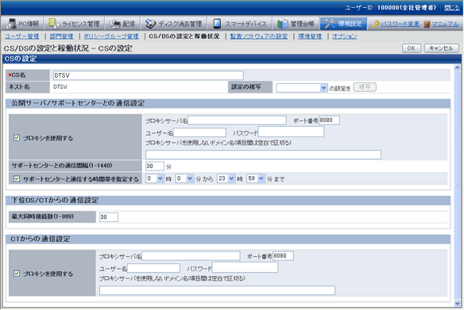
Task: Click the スマートデバイス phone icon
Action: (x=217, y=24)
